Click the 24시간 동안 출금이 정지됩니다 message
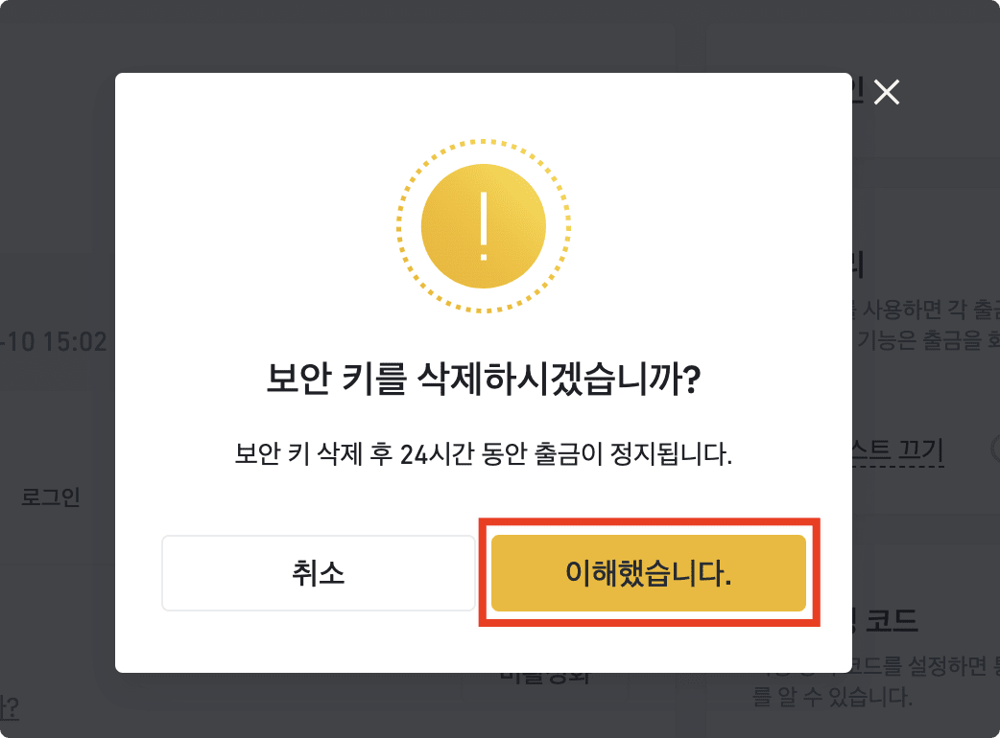Viewport: 1000px width, 738px height. coord(484,454)
